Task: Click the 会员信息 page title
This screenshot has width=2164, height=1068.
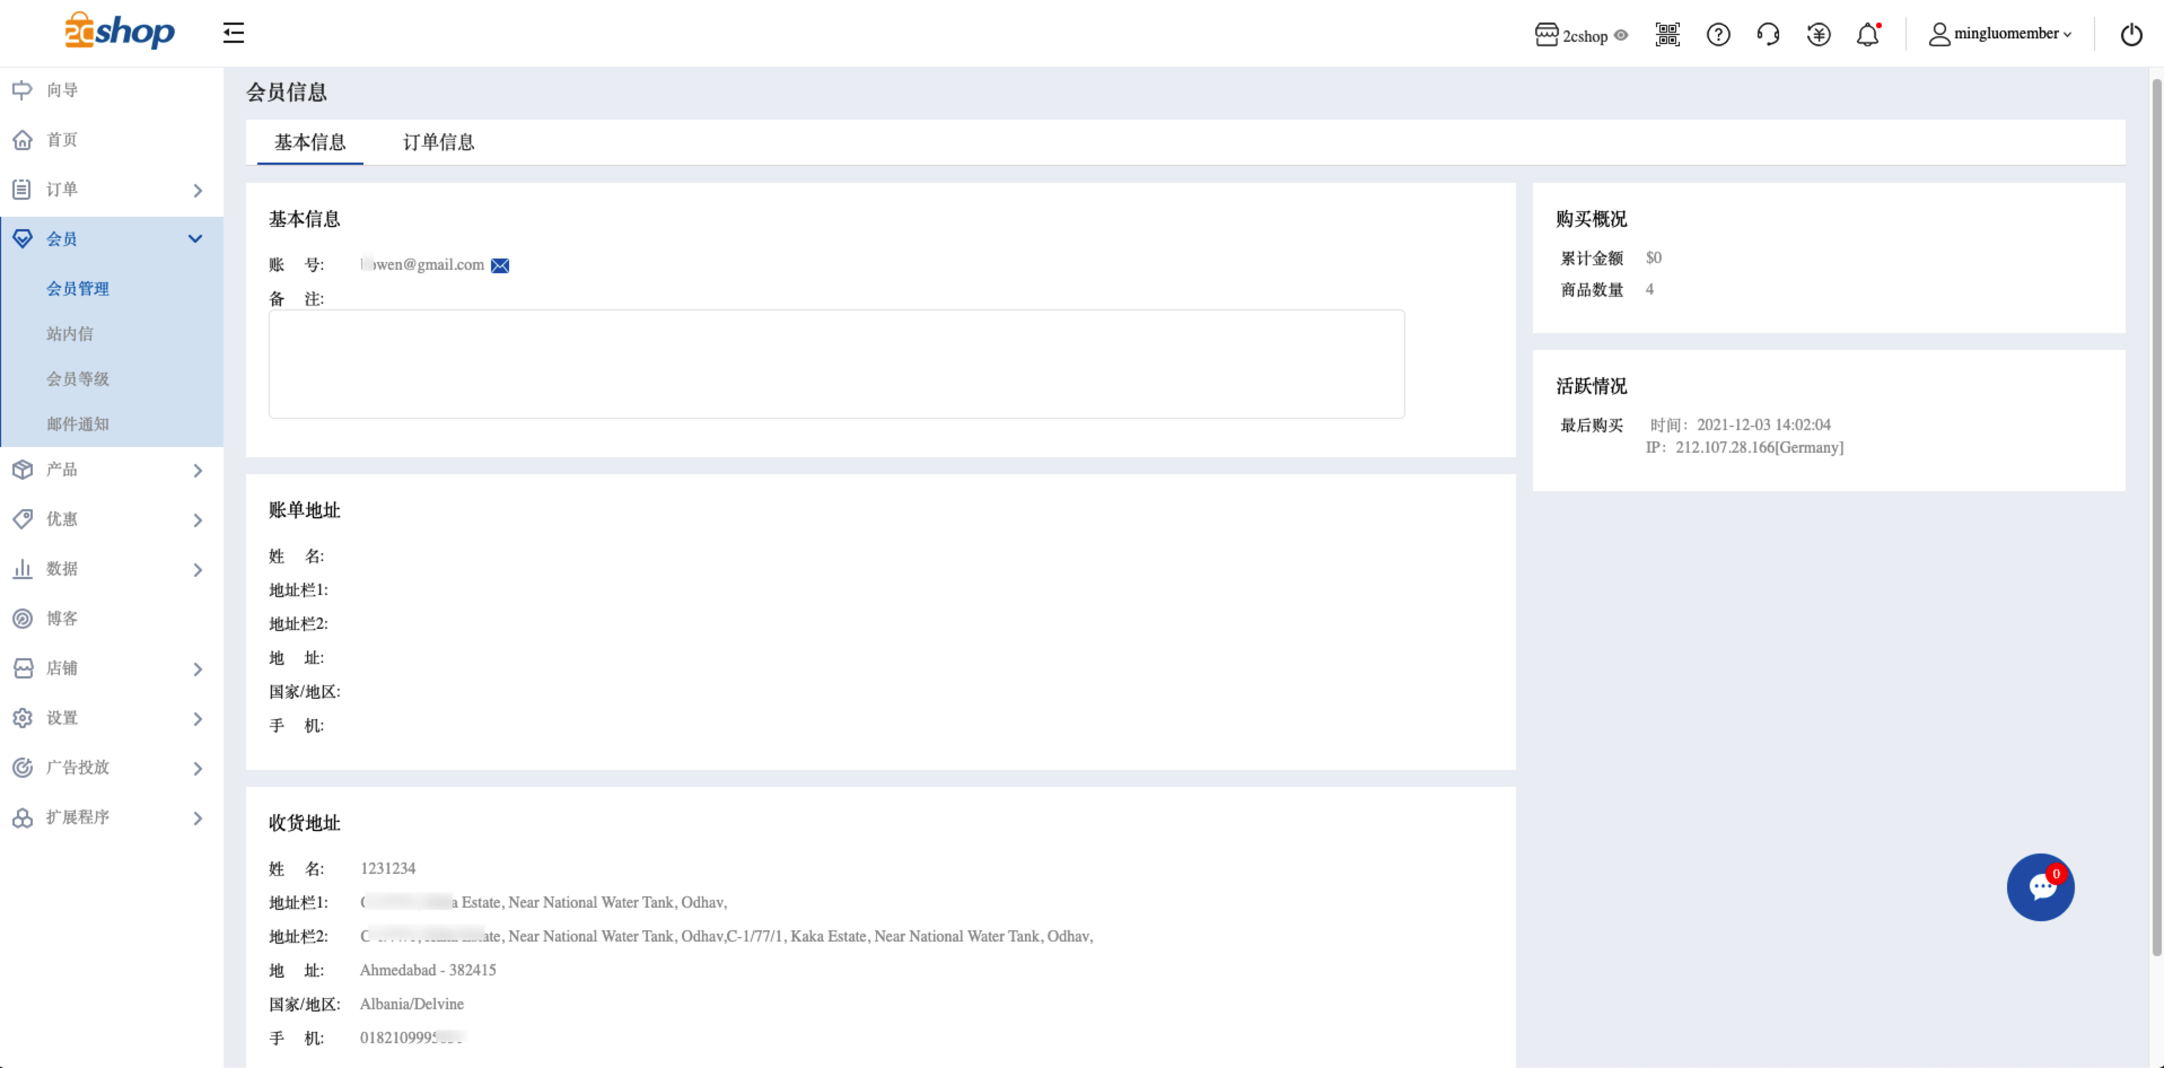Action: pyautogui.click(x=287, y=93)
